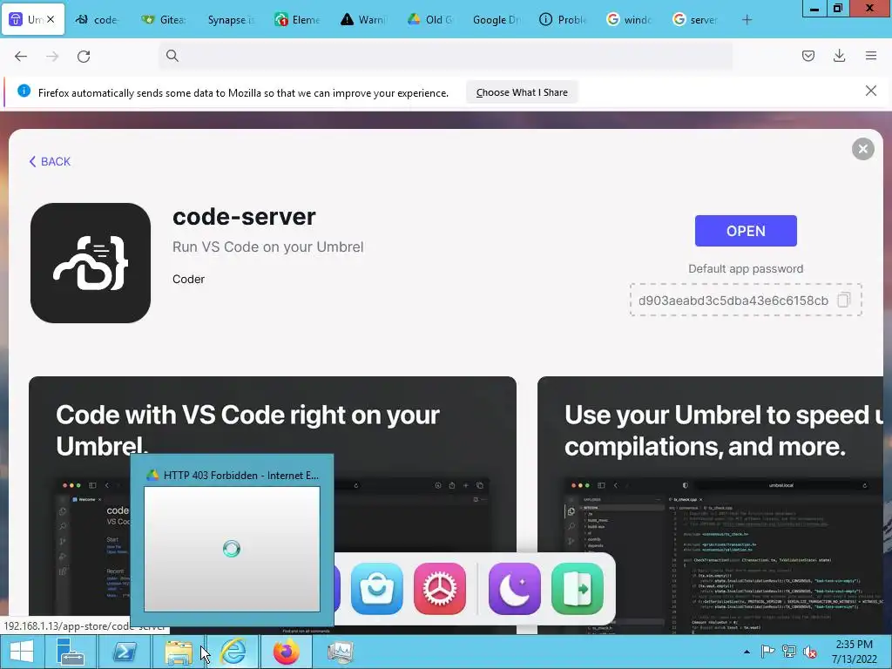The height and width of the screenshot is (669, 892).
Task: Switch to the code tab
Action: coord(97,20)
